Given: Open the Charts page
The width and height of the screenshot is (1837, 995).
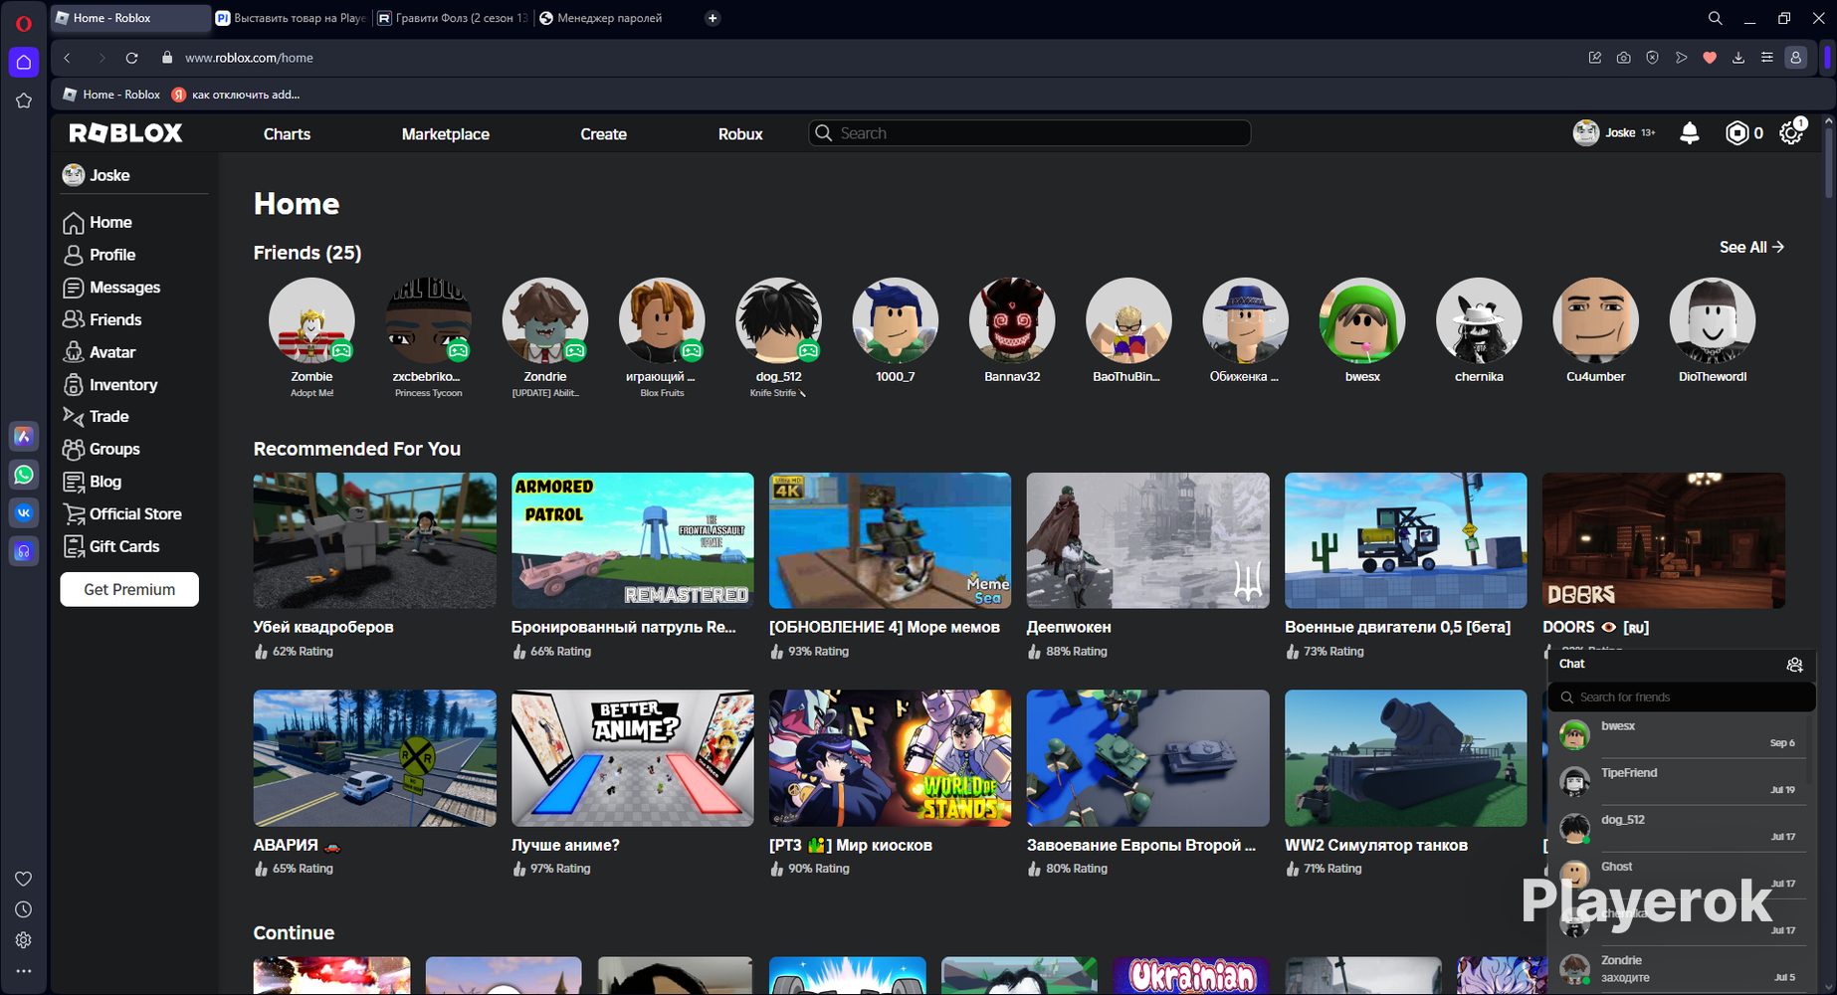Looking at the screenshot, I should pos(287,134).
